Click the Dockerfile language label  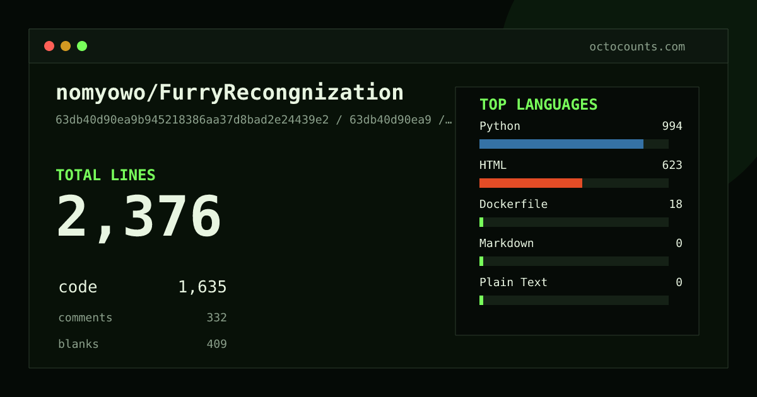click(513, 204)
